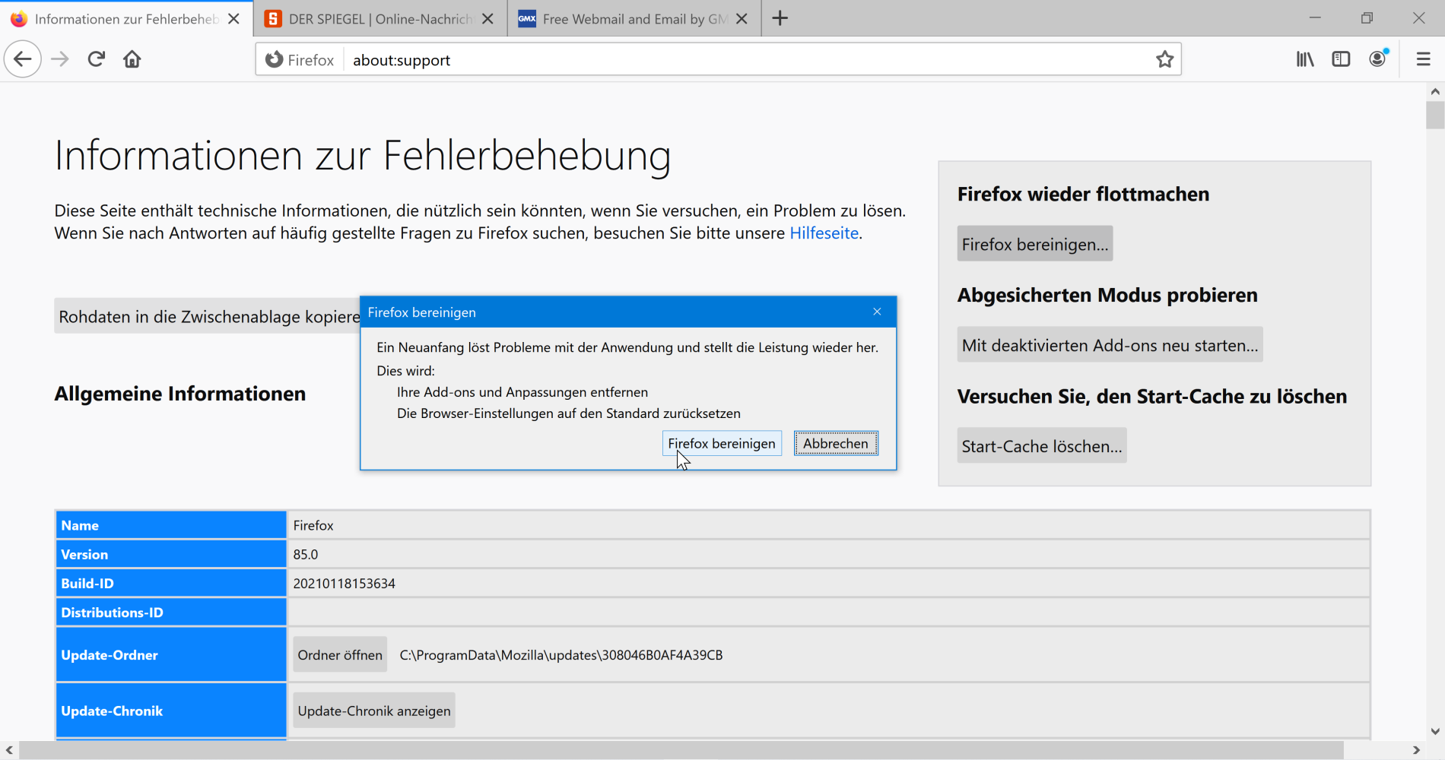Minimize the Firefox window

point(1315,18)
